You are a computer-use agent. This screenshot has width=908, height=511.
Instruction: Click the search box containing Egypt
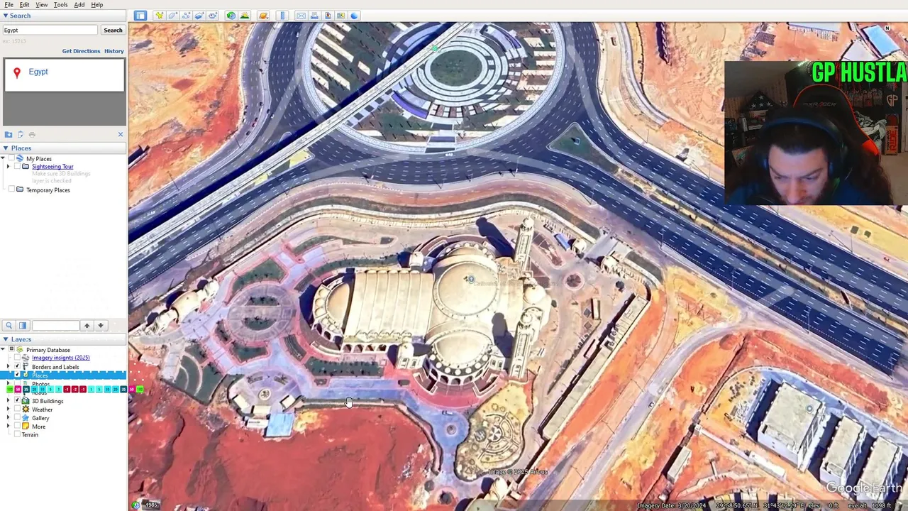(50, 30)
